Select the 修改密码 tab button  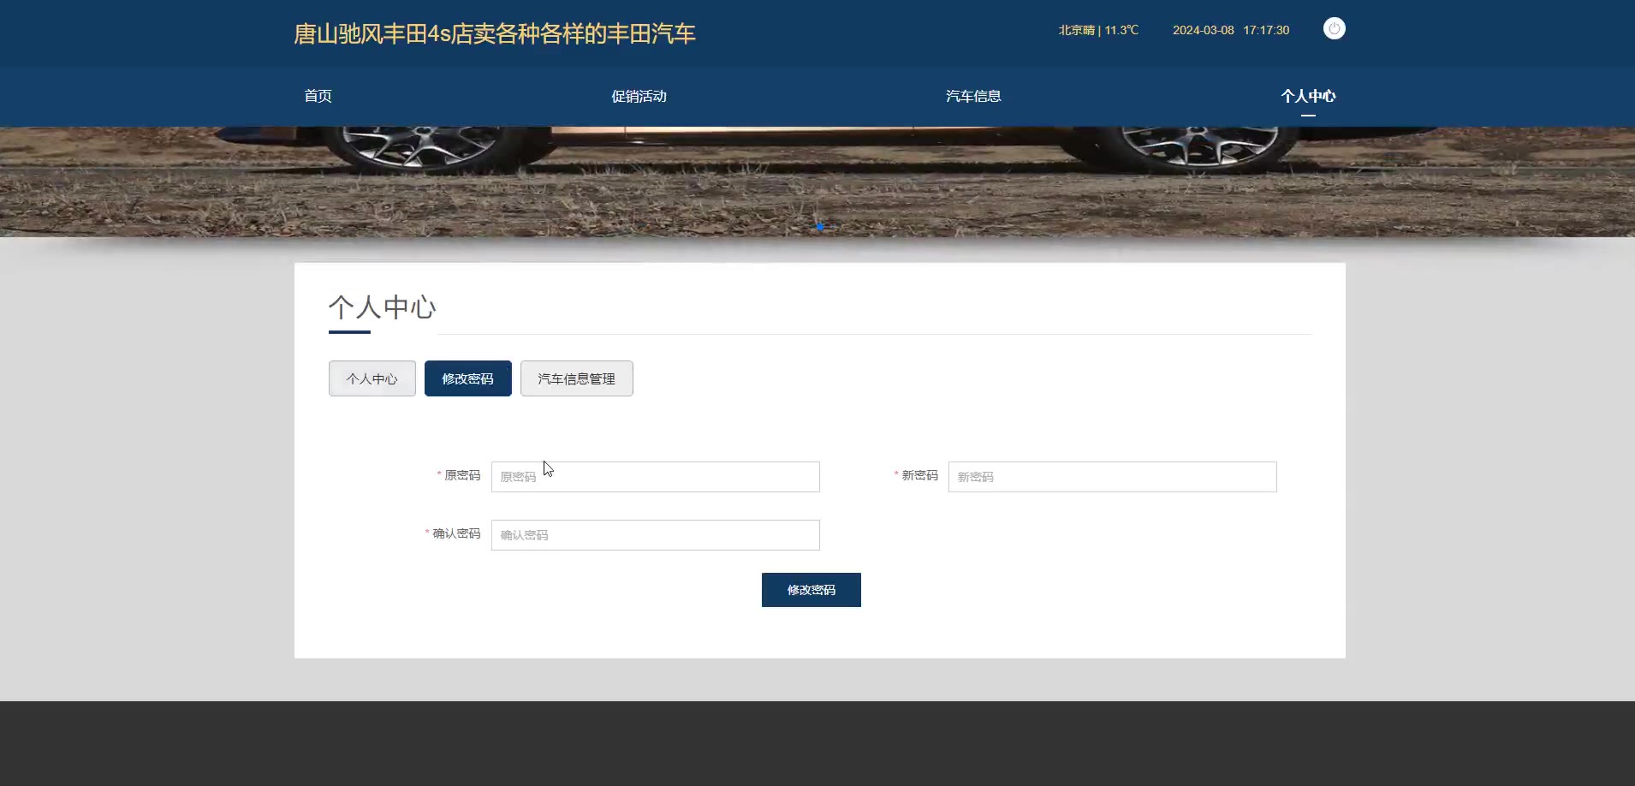468,378
